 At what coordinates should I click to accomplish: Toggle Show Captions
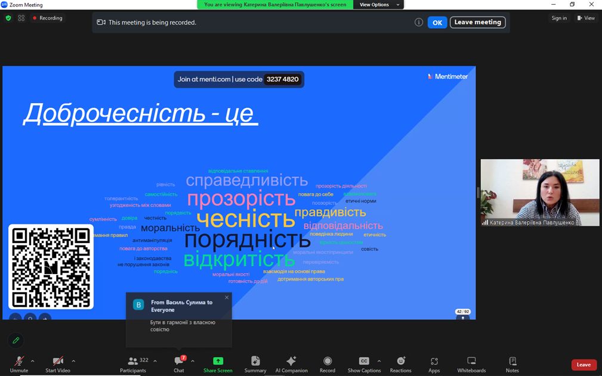(364, 363)
